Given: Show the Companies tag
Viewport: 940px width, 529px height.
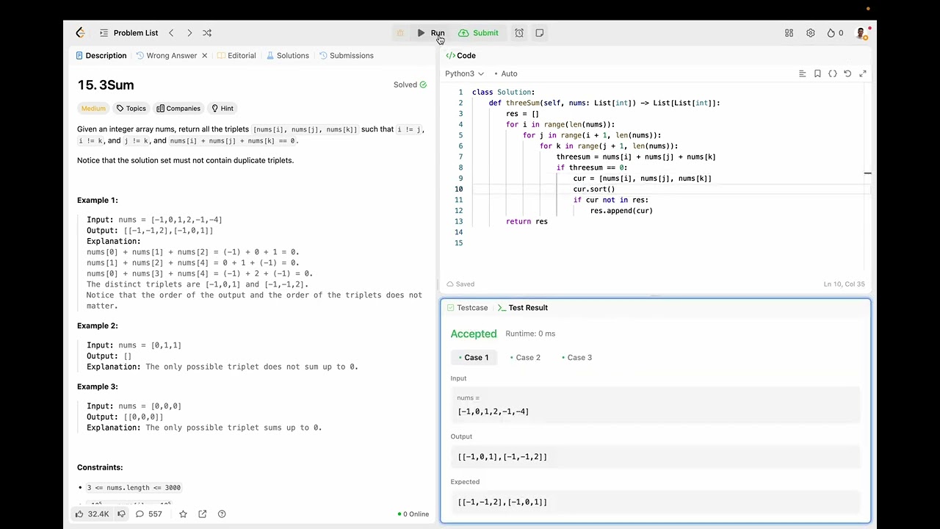Looking at the screenshot, I should 178,108.
